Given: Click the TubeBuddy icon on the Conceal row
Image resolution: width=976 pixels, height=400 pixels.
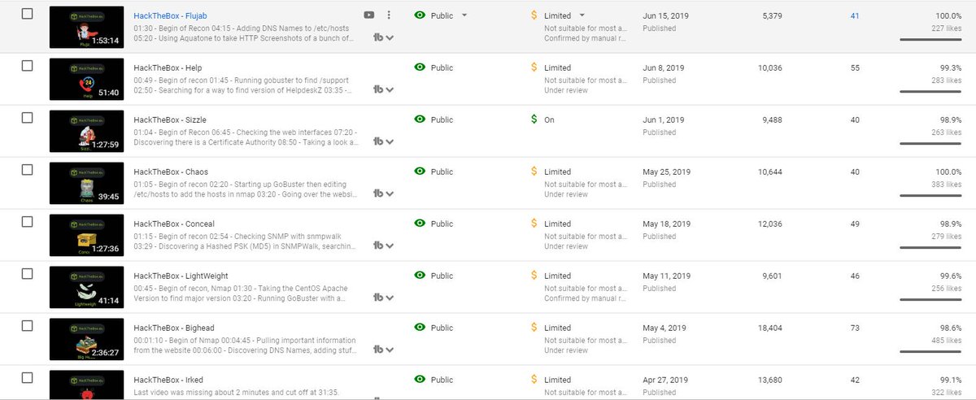Looking at the screenshot, I should click(378, 246).
